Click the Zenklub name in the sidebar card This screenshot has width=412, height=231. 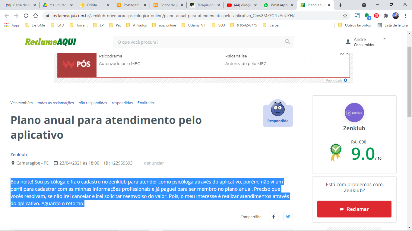point(354,128)
